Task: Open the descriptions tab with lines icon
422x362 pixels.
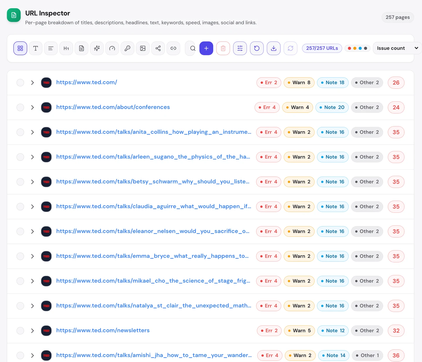Action: pyautogui.click(x=51, y=48)
